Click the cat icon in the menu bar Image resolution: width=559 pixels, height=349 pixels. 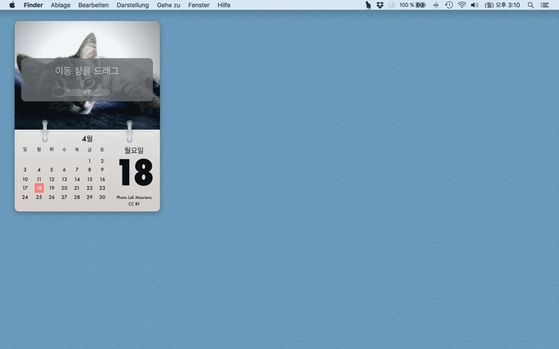tap(368, 5)
